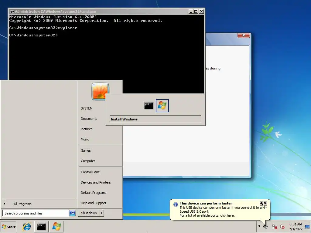Image resolution: width=311 pixels, height=233 pixels.
Task: Switch to Command Prompt taskbar button
Action: pos(41,226)
